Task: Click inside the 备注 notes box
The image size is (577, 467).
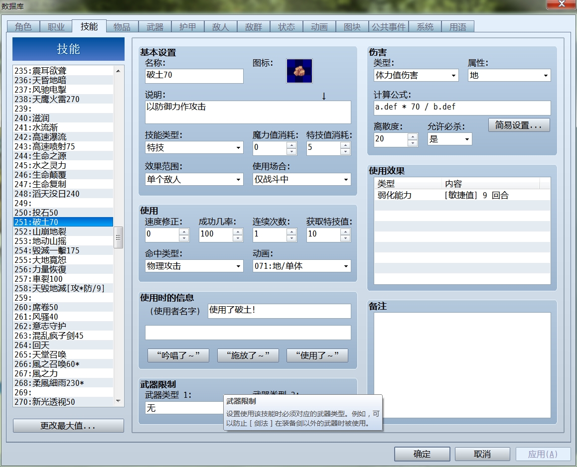Action: click(x=462, y=365)
